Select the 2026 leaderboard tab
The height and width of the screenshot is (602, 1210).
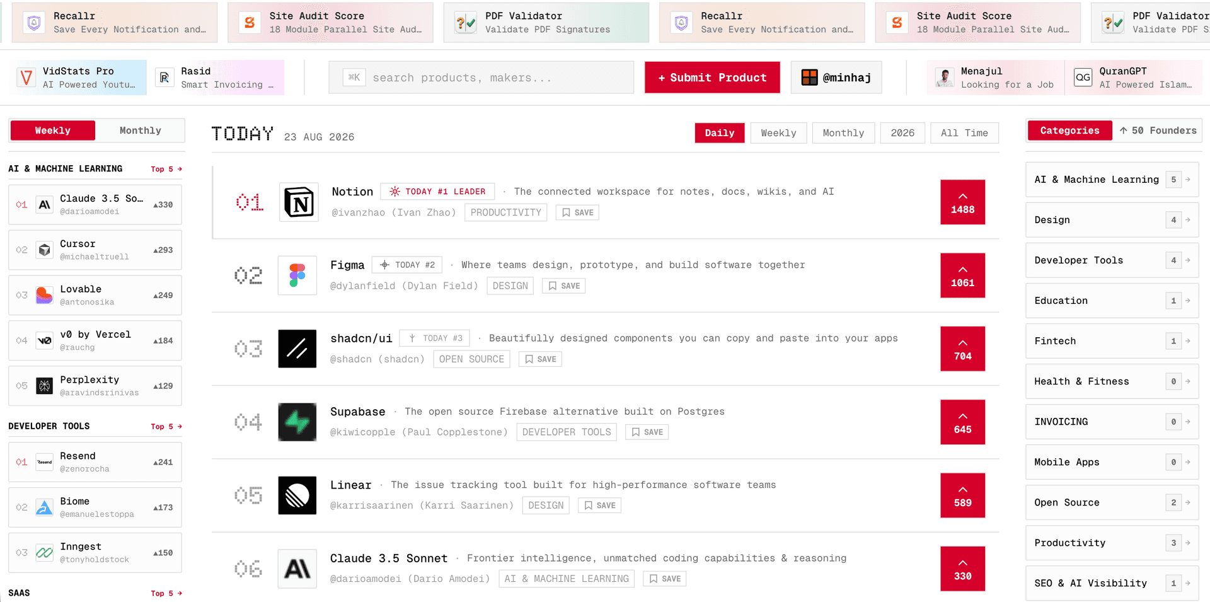click(902, 133)
